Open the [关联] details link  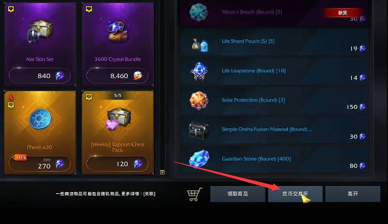point(150,194)
